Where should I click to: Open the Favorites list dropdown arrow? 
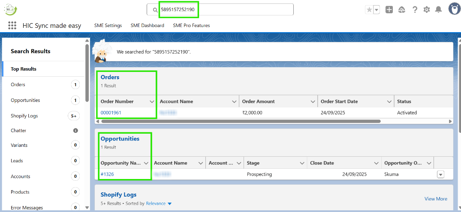click(377, 10)
